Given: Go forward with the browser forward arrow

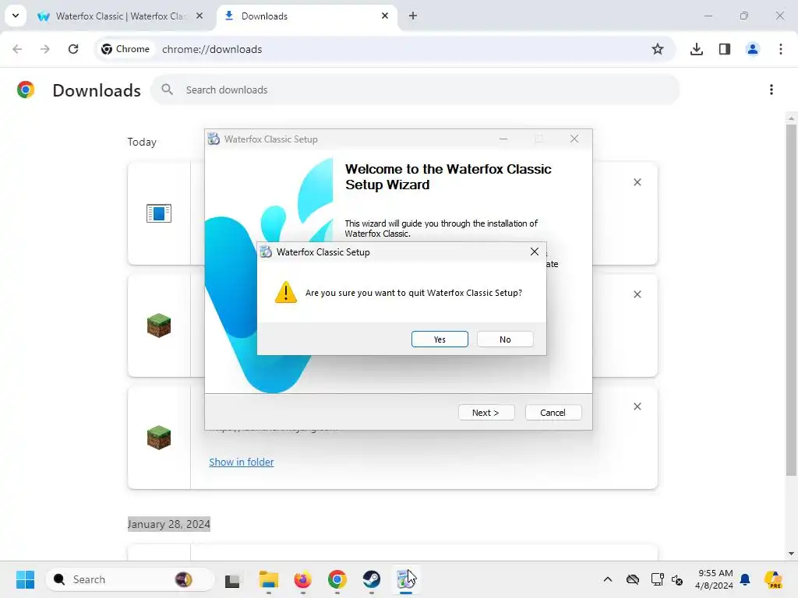Looking at the screenshot, I should point(44,49).
